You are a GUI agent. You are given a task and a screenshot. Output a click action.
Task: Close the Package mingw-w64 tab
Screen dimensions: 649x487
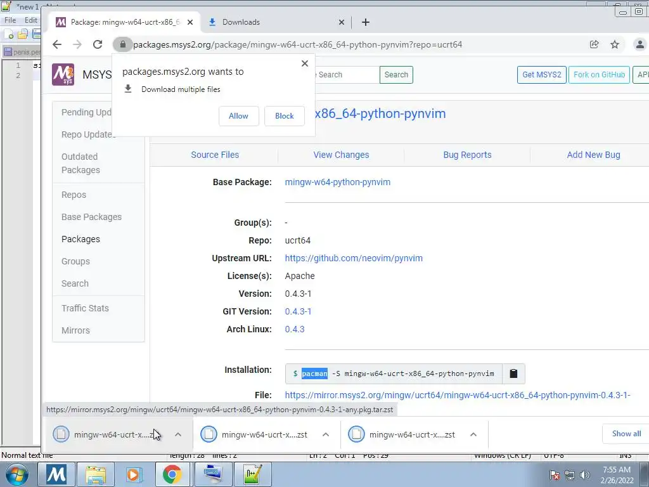point(190,22)
